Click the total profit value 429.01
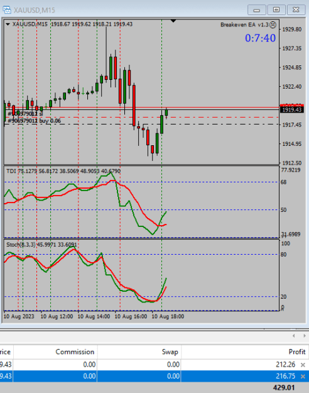This screenshot has height=393, width=309. click(x=284, y=387)
